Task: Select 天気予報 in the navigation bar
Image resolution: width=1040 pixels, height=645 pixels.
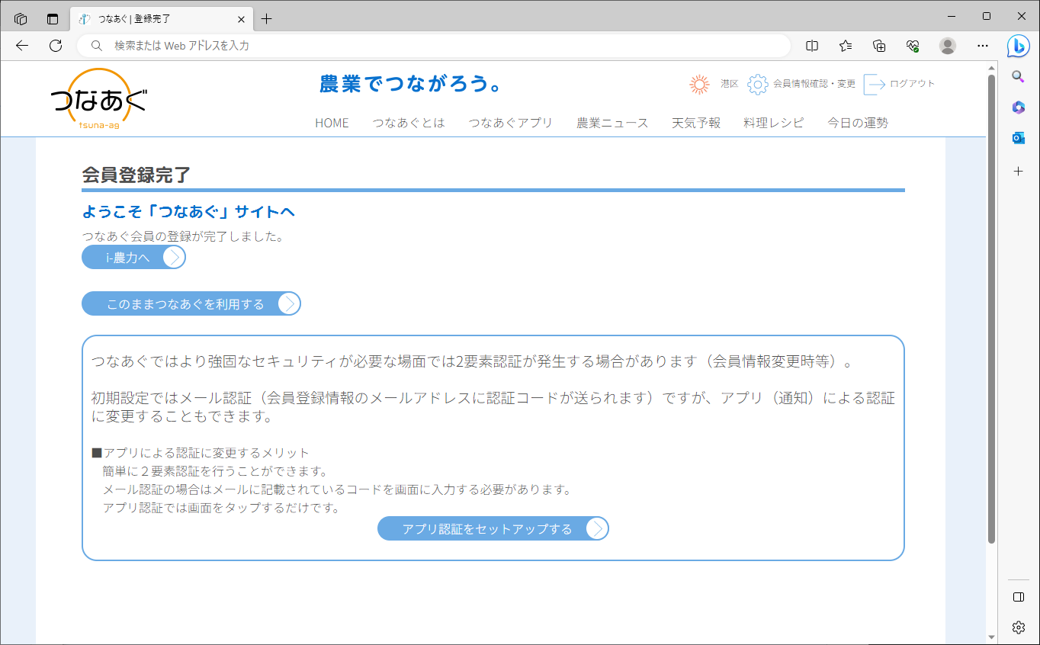Action: (695, 123)
